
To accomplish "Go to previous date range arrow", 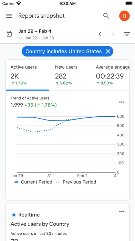I will [x=100, y=34].
